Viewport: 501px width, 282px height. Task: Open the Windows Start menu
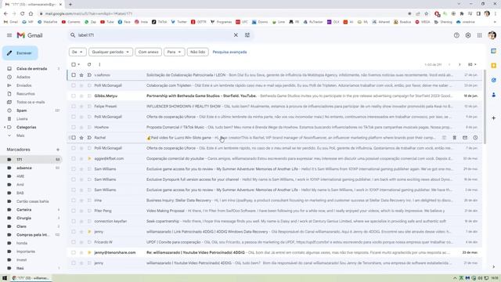click(5, 278)
